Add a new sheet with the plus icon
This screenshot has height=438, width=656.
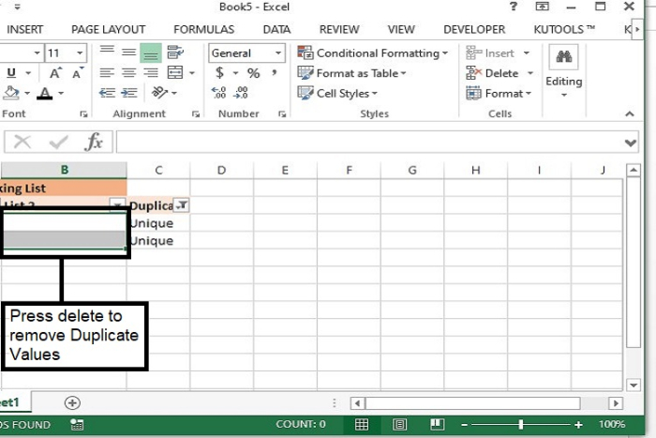pyautogui.click(x=72, y=402)
